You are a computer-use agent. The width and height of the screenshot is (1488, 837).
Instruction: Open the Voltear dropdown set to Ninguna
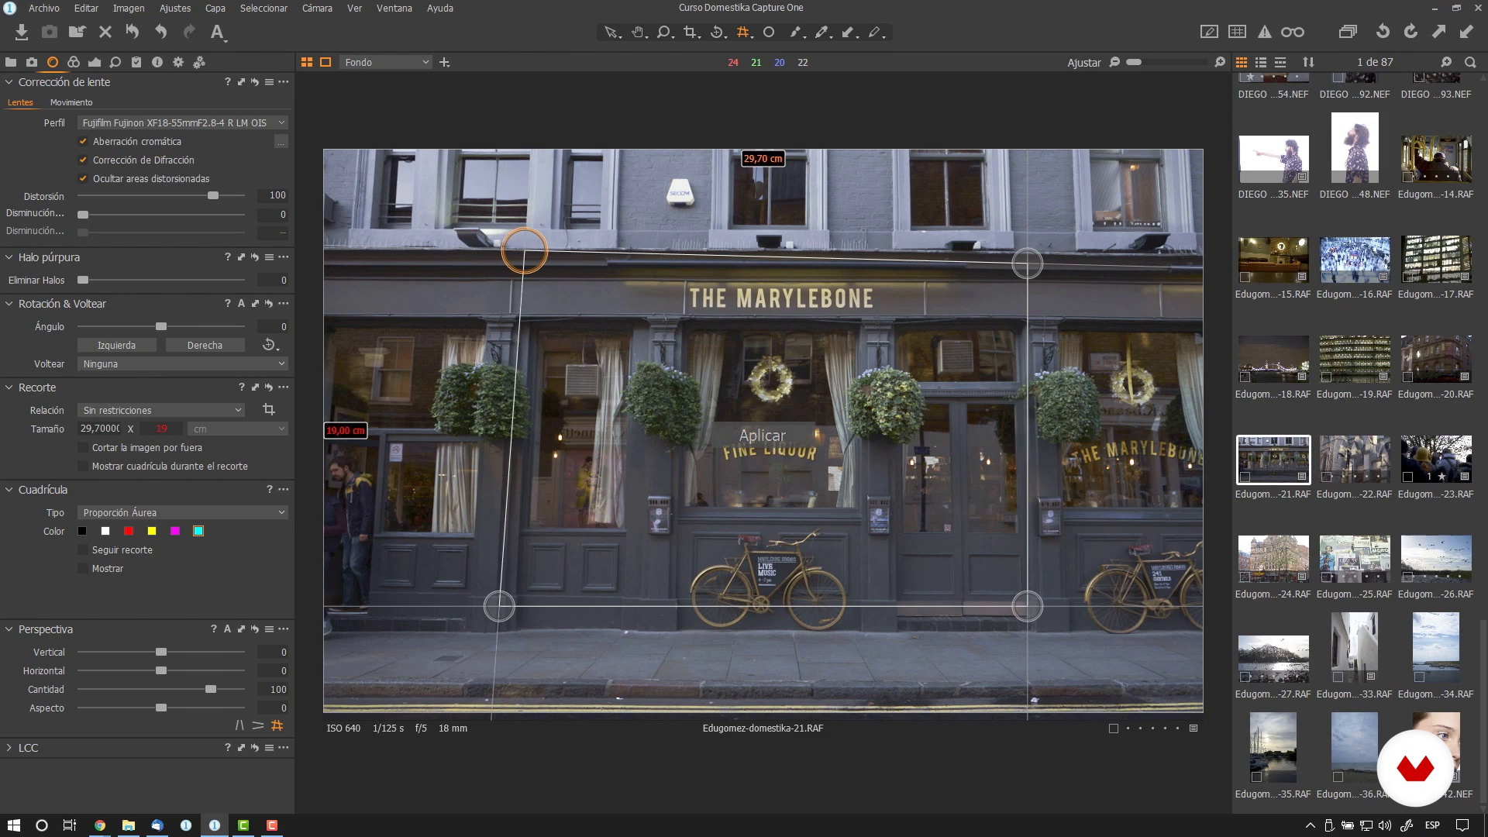click(x=183, y=363)
